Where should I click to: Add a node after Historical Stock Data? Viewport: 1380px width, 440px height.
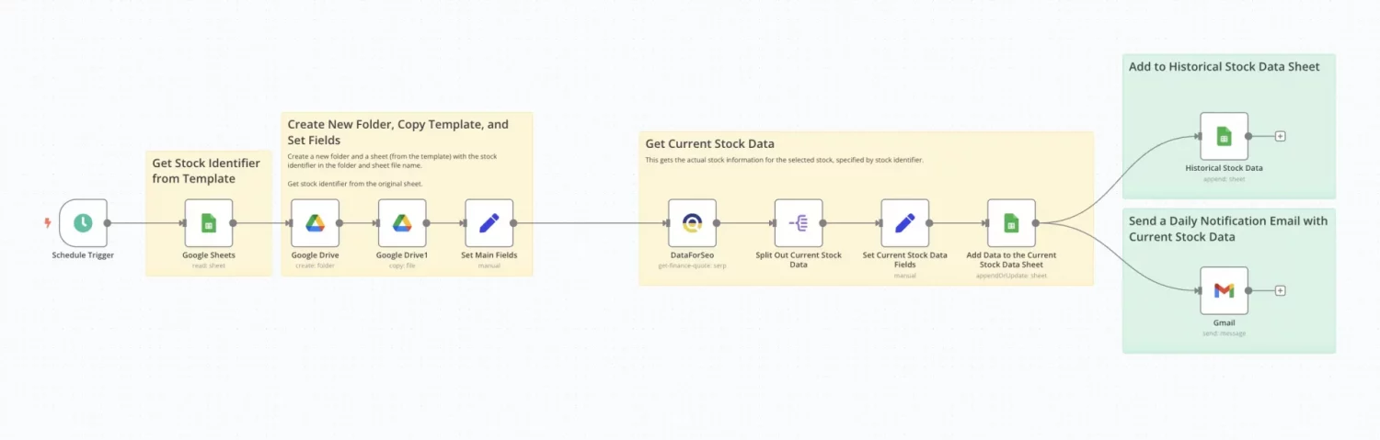1280,136
